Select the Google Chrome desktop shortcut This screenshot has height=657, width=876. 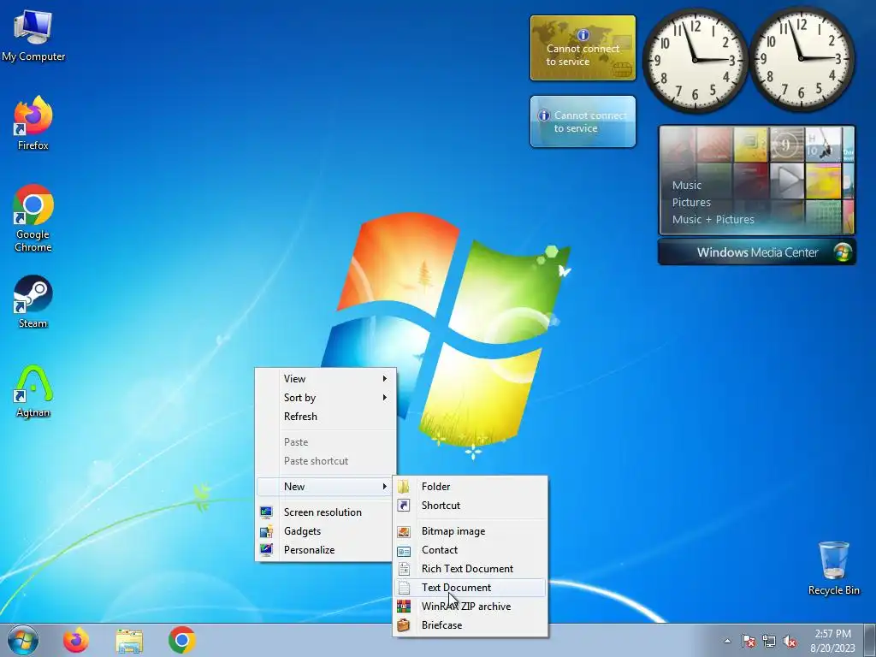coord(33,218)
